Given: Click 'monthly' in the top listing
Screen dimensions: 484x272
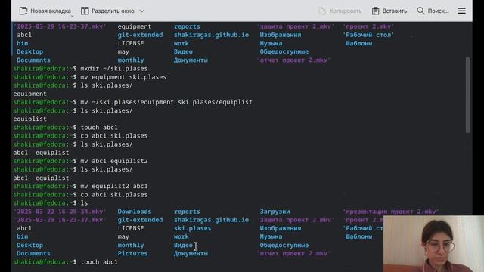Looking at the screenshot, I should coord(131,60).
